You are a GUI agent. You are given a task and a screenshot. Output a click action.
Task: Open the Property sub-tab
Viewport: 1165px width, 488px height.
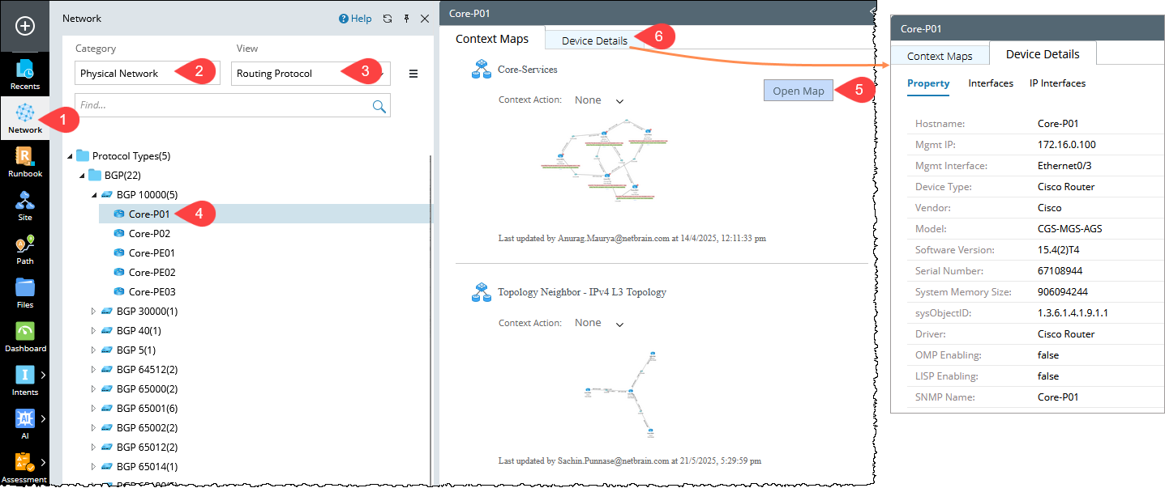(x=928, y=83)
